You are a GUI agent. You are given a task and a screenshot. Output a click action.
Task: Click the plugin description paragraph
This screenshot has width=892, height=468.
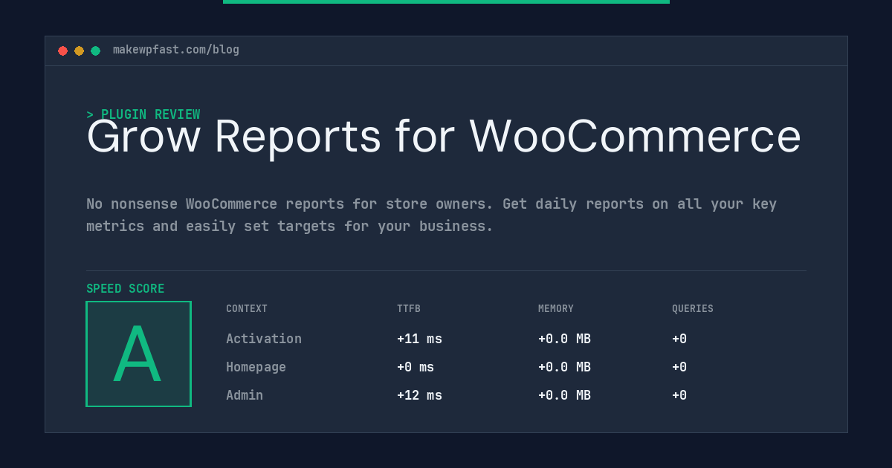tap(431, 215)
